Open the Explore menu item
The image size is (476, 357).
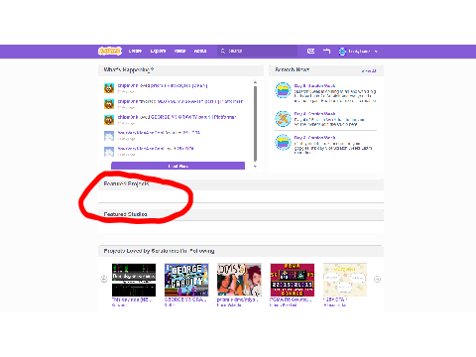(x=158, y=51)
